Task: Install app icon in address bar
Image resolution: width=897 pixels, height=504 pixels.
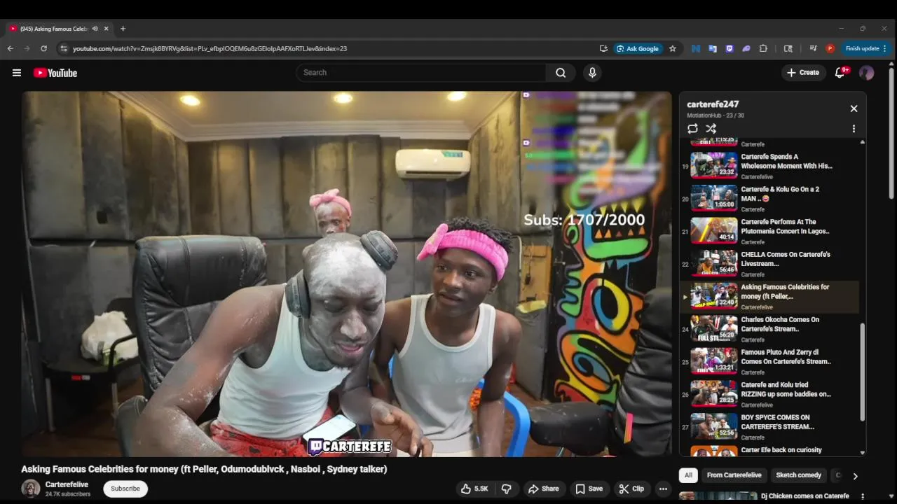Action: pyautogui.click(x=603, y=48)
